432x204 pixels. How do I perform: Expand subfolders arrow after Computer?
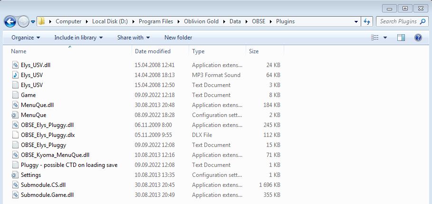(x=87, y=21)
